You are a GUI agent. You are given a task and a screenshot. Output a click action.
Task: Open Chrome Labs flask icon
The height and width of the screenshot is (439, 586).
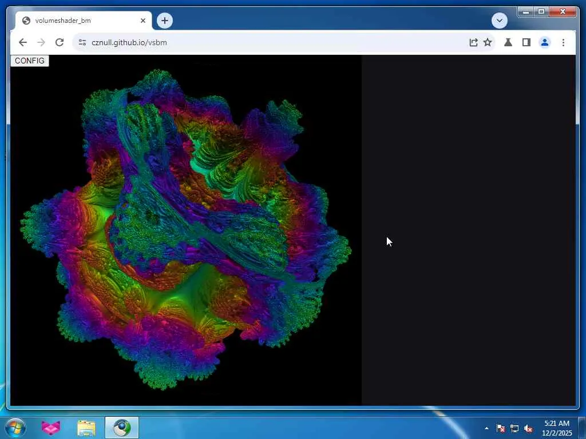(508, 42)
